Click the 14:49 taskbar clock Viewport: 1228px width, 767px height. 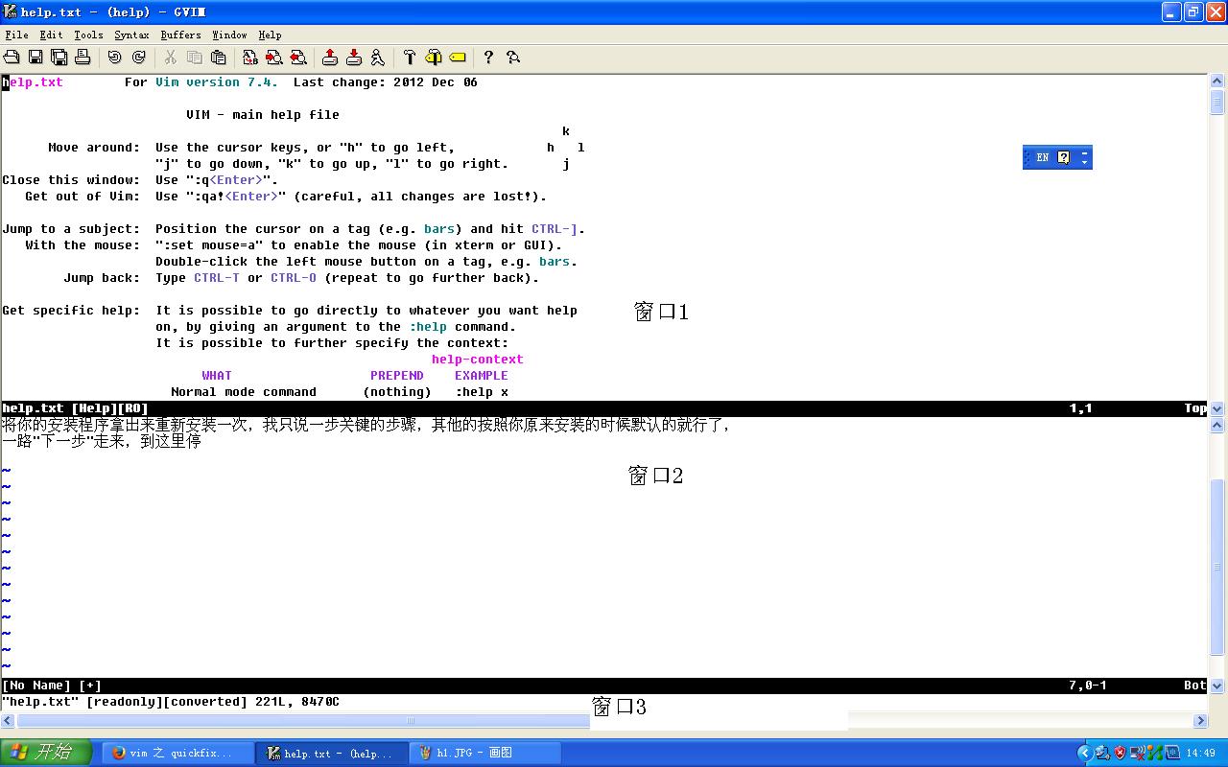[1200, 754]
